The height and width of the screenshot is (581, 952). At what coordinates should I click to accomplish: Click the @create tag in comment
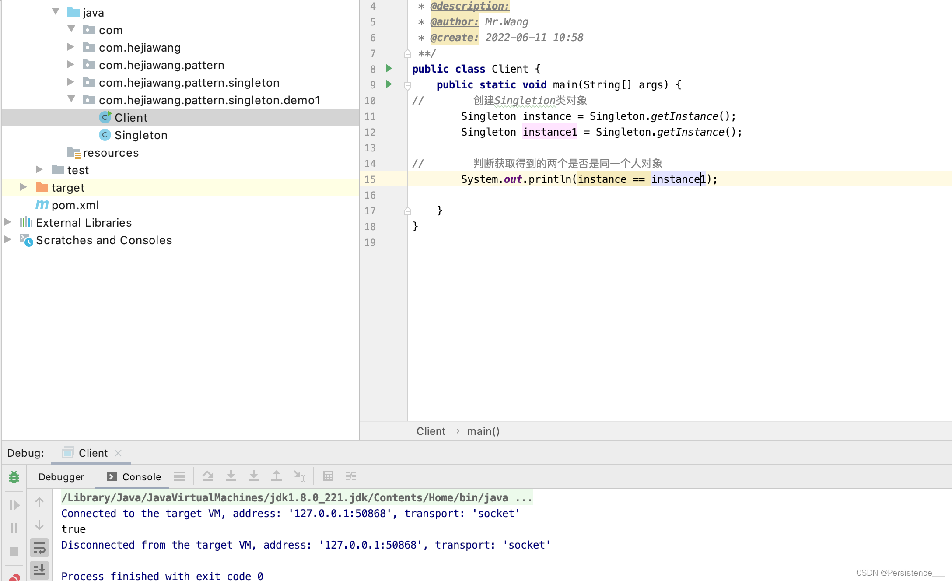tap(455, 38)
